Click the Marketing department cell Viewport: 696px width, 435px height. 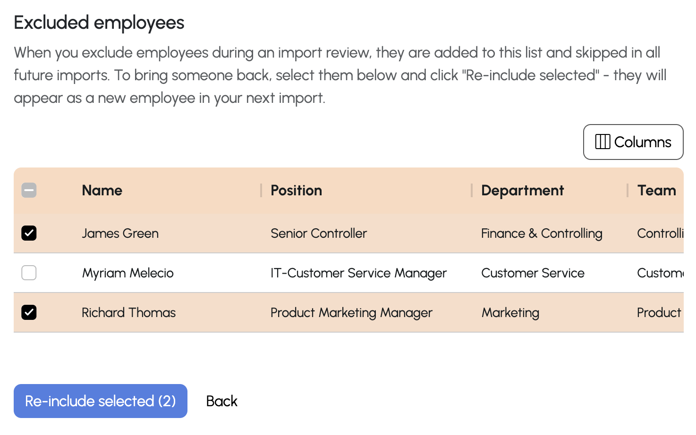(510, 313)
